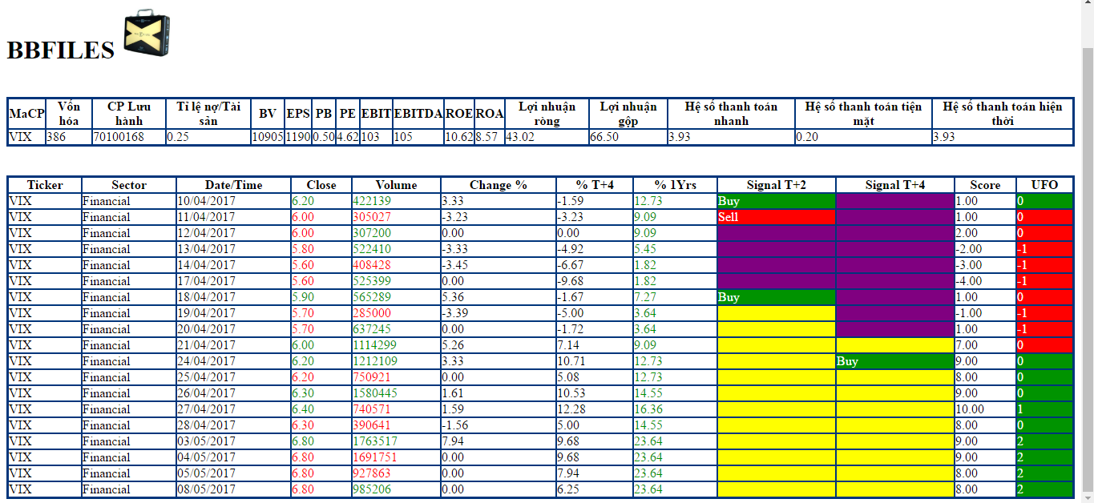
Task: Click the scrollbar down arrow
Action: point(1088,497)
